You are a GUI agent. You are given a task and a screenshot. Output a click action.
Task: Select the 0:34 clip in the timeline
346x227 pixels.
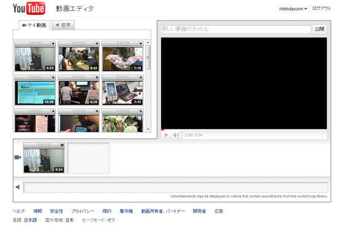44,161
